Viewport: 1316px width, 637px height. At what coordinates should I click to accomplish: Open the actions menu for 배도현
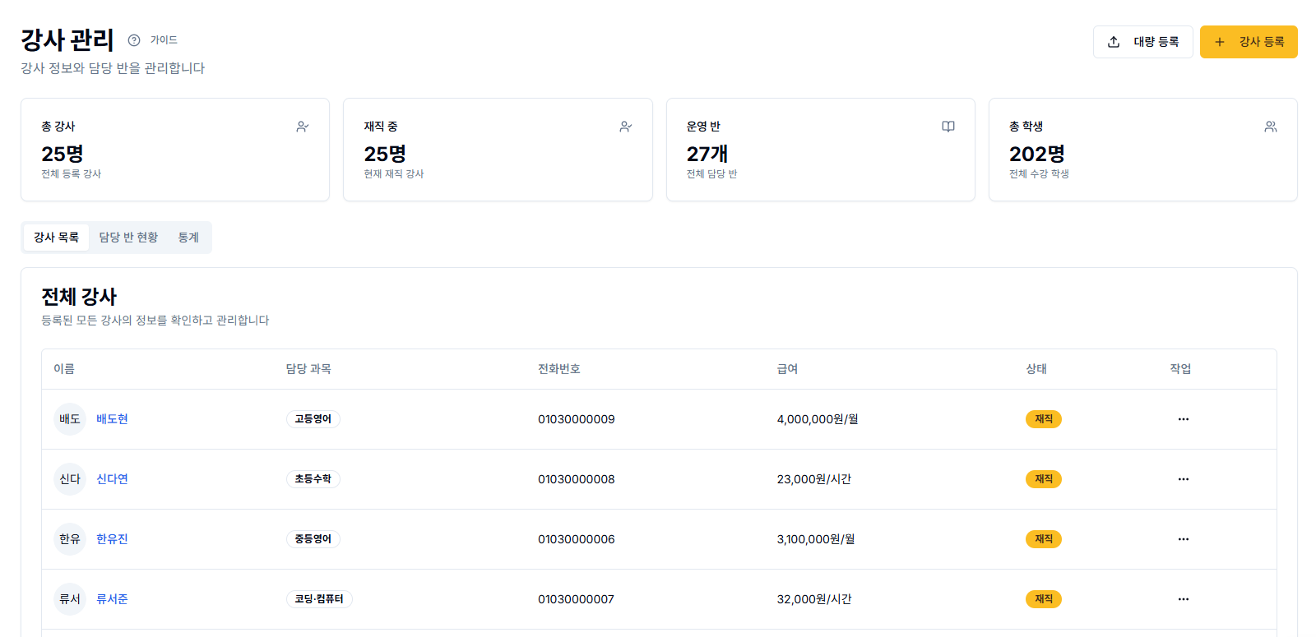1183,419
